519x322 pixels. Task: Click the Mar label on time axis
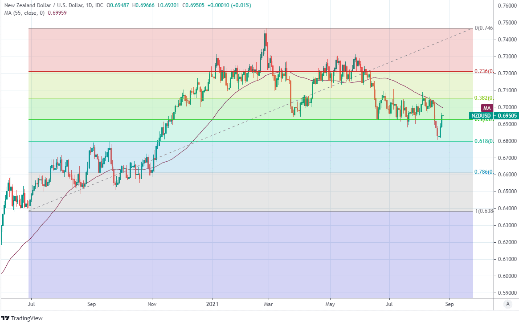pyautogui.click(x=268, y=304)
